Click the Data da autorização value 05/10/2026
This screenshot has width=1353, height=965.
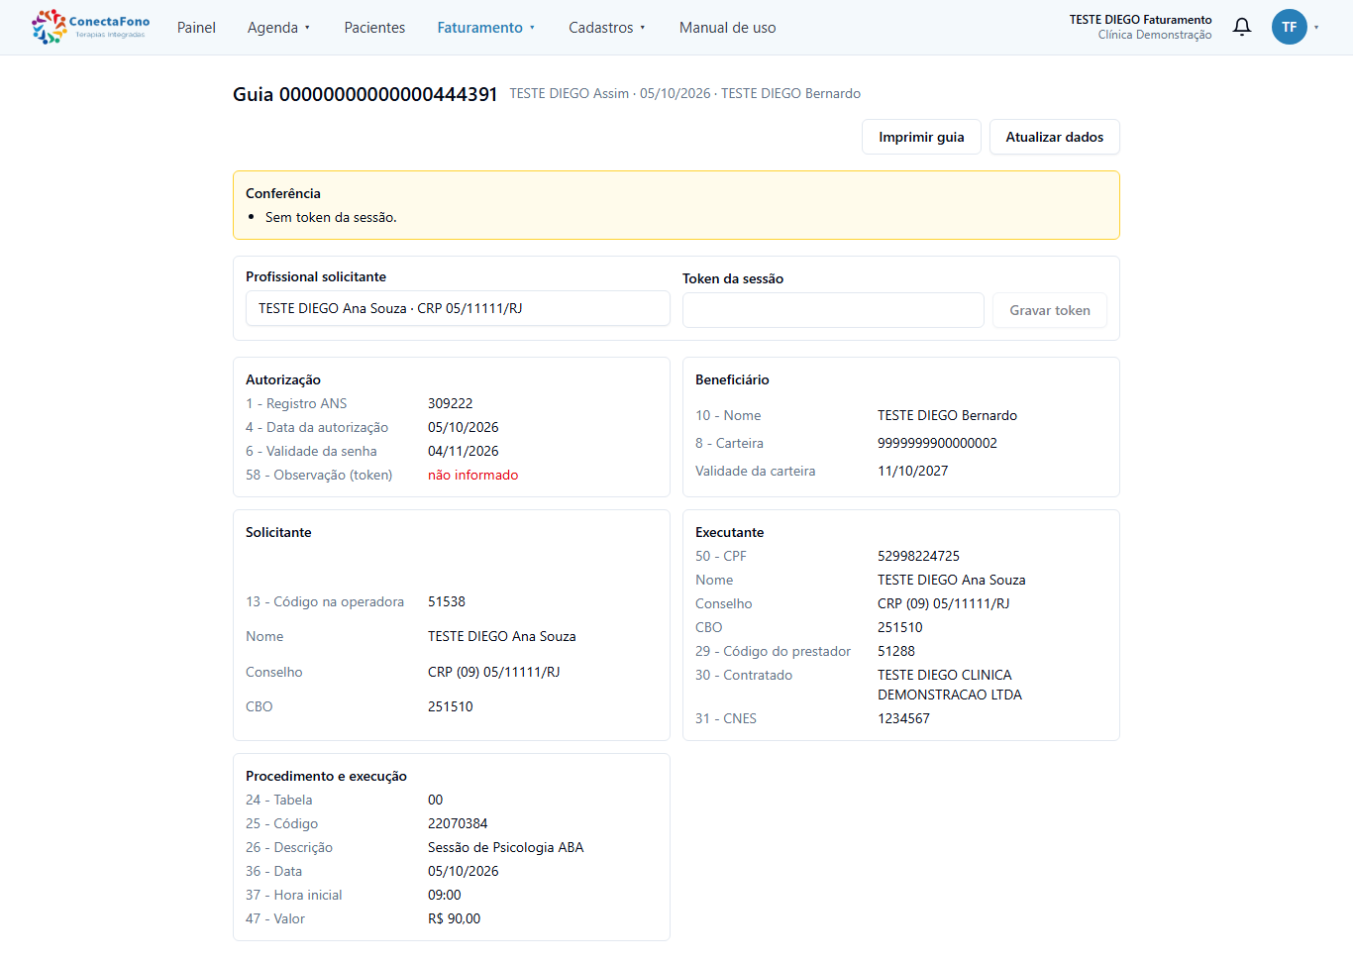coord(464,427)
